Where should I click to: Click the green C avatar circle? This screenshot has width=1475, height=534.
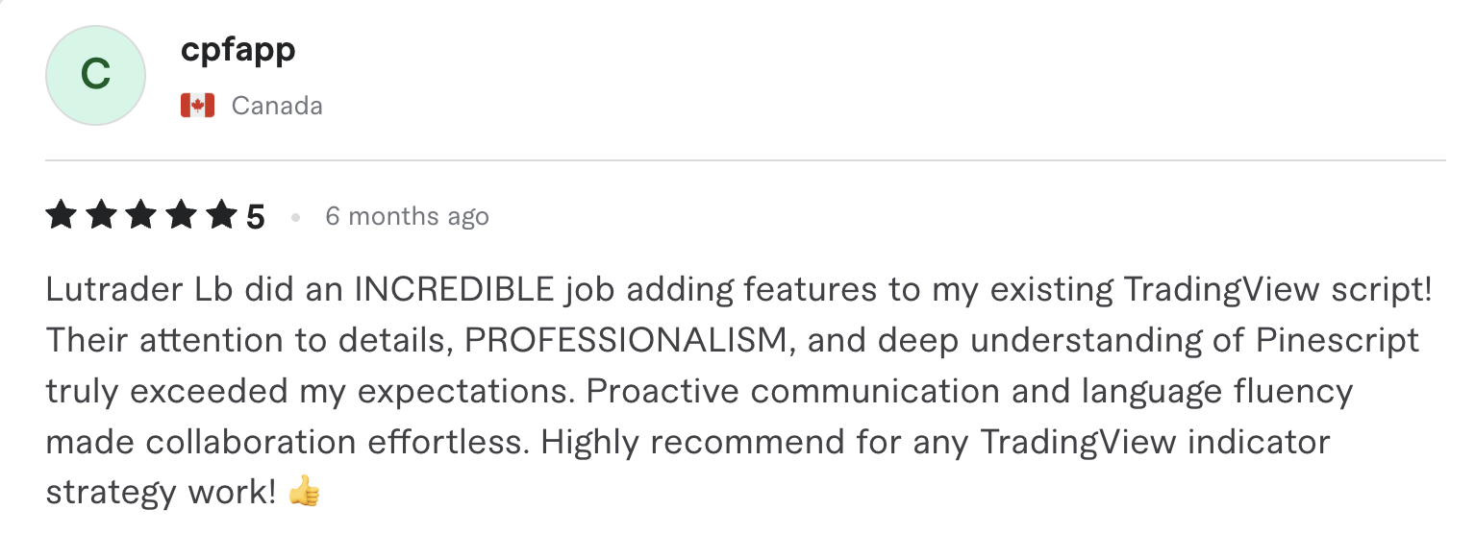[95, 76]
